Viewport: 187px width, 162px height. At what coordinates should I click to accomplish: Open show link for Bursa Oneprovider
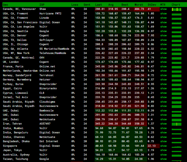163,84
